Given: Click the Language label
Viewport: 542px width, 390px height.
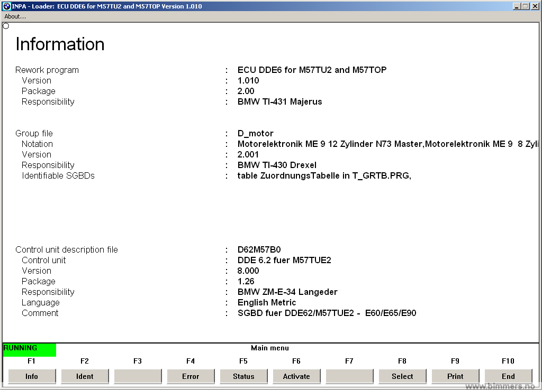Looking at the screenshot, I should tap(40, 303).
